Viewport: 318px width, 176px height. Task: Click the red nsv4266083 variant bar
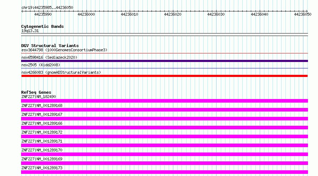[x=164, y=76]
